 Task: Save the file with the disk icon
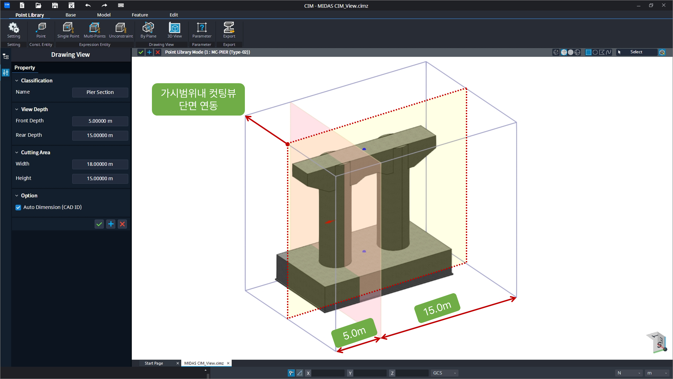point(55,5)
